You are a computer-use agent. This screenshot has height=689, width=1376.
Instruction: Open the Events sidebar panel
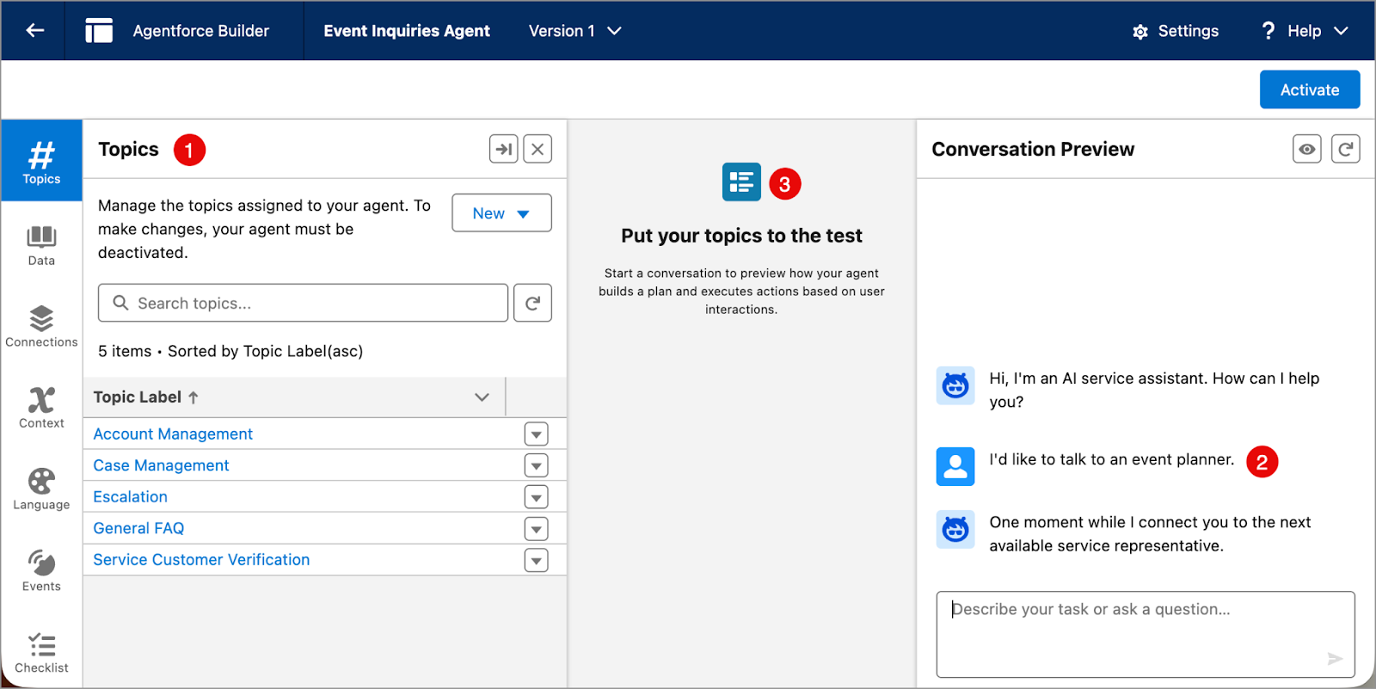(41, 571)
